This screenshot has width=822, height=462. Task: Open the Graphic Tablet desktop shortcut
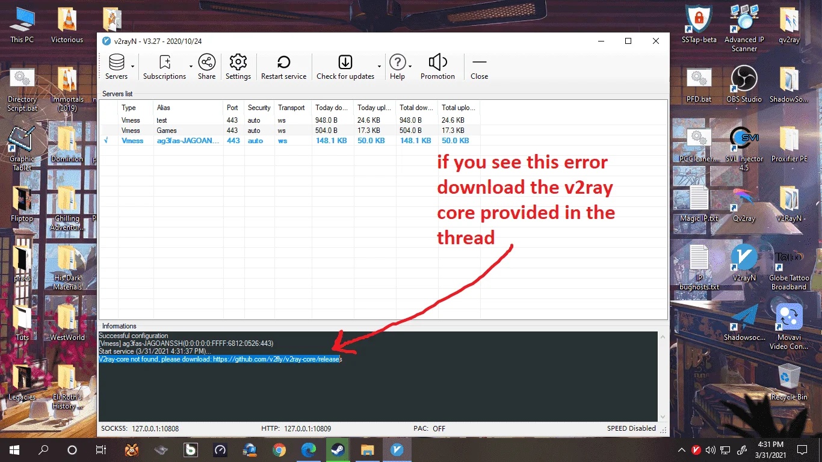click(x=22, y=149)
